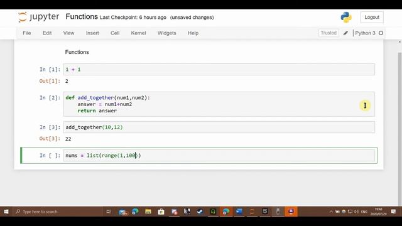Open Microsoft Store from the taskbar
This screenshot has width=402, height=226.
click(x=161, y=212)
